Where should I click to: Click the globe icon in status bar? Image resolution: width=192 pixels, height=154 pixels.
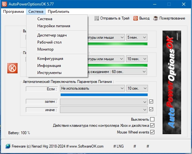click(x=8, y=146)
